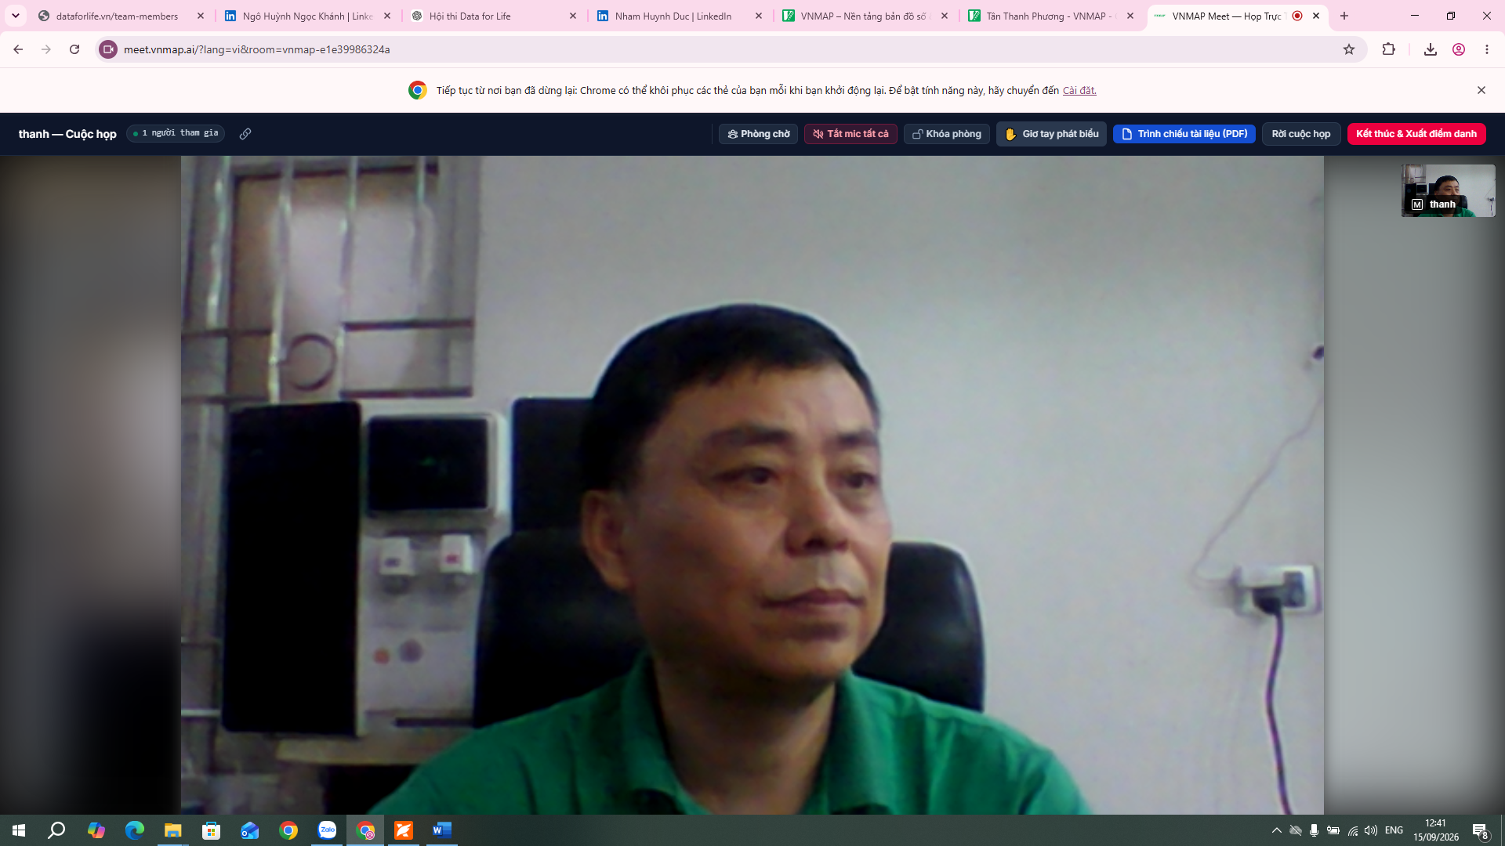The height and width of the screenshot is (846, 1505).
Task: Copy meeting link icon next to participant count
Action: pyautogui.click(x=245, y=134)
